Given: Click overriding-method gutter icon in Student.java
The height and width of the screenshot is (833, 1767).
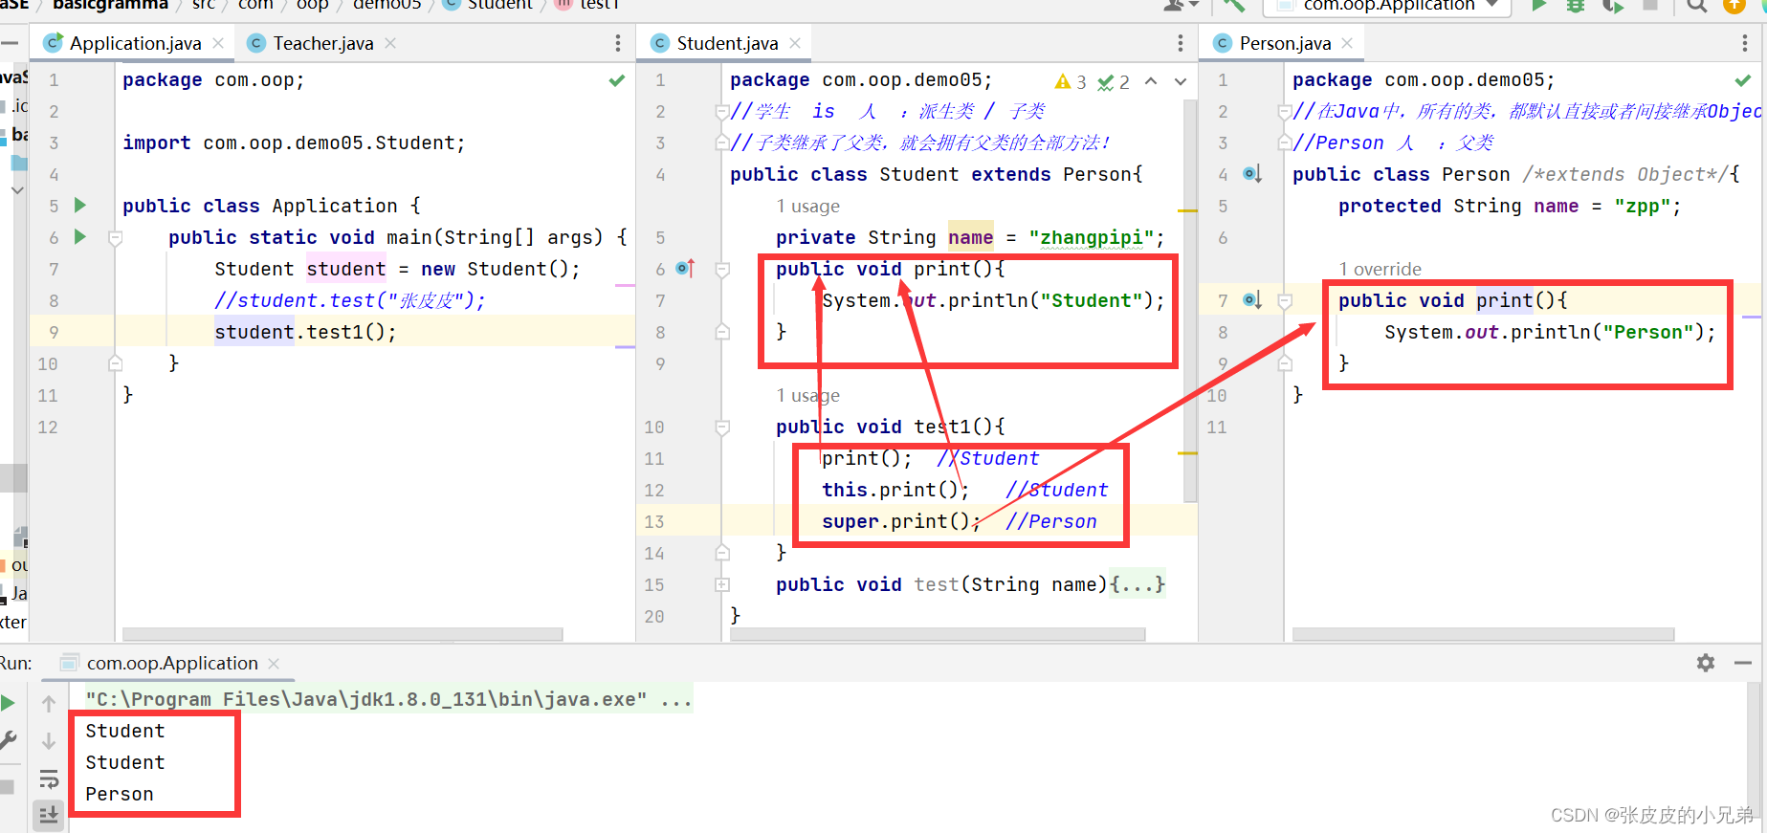Looking at the screenshot, I should [685, 269].
